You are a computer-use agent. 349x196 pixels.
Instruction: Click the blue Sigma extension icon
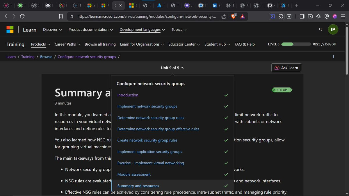(x=273, y=17)
